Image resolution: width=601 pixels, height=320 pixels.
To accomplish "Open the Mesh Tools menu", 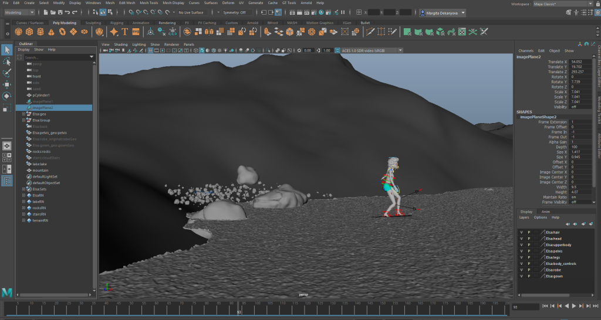I will pyautogui.click(x=148, y=3).
